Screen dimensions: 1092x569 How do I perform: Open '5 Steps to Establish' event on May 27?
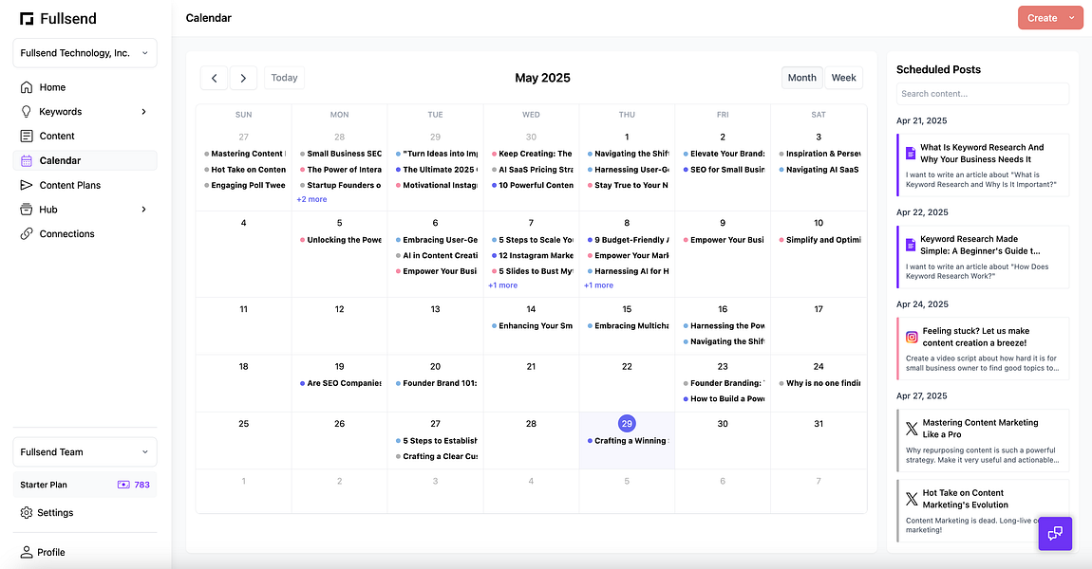[x=435, y=441]
